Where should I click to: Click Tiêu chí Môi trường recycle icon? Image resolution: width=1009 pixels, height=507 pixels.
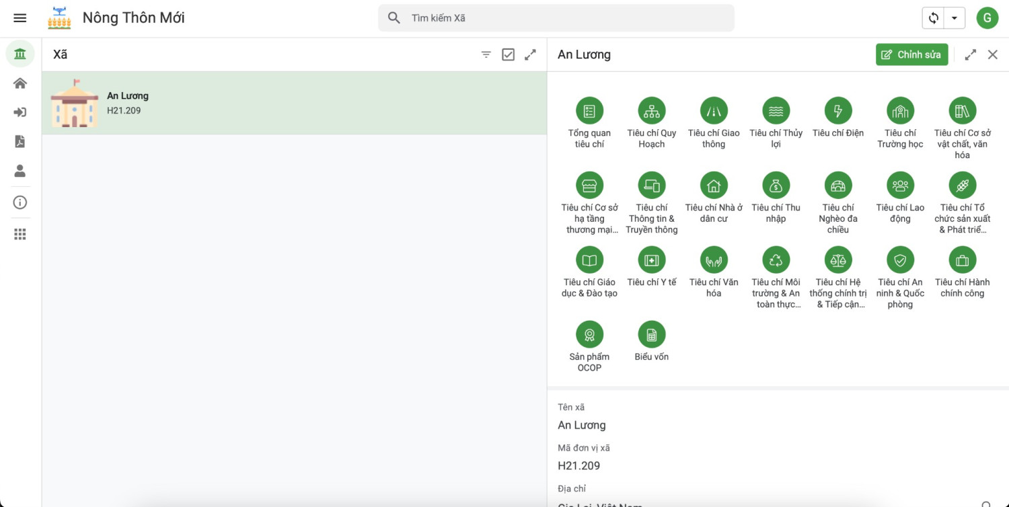776,260
